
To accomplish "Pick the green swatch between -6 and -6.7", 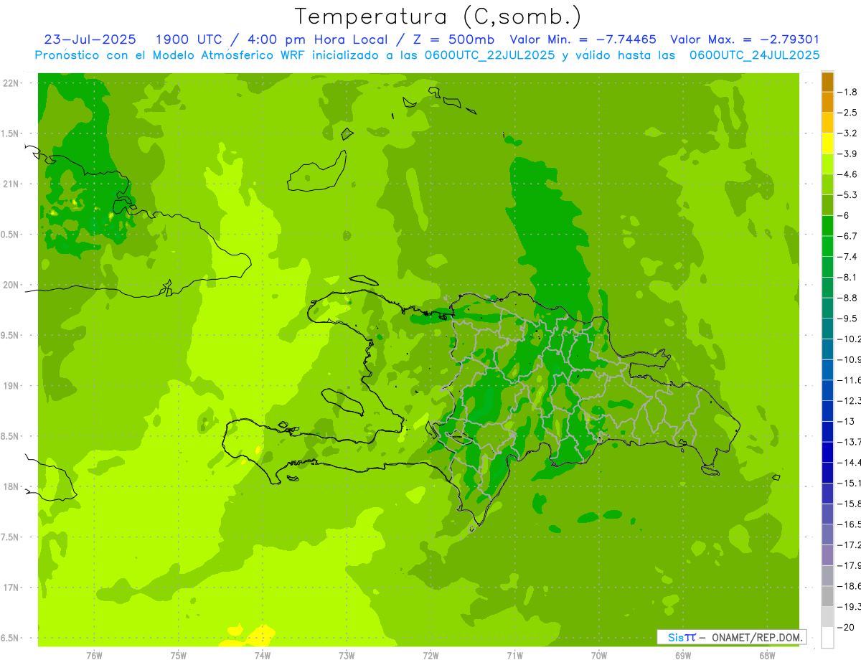I will (x=827, y=226).
